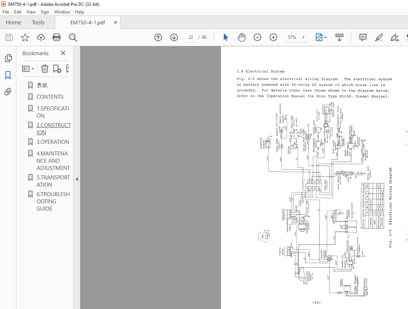Image resolution: width=408 pixels, height=309 pixels.
Task: Zoom out with the minus button
Action: 257,37
